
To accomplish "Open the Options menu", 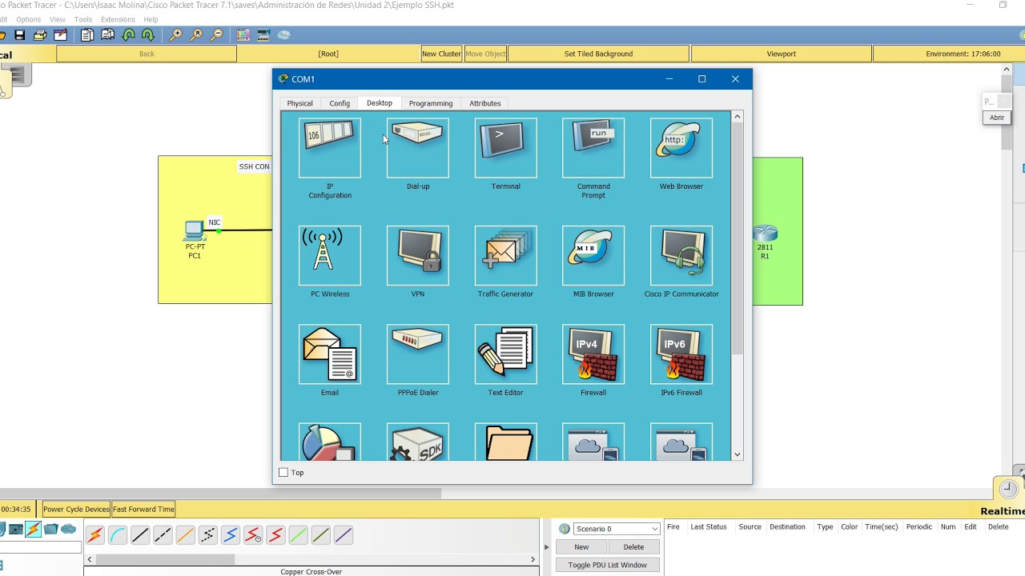I will coord(28,19).
